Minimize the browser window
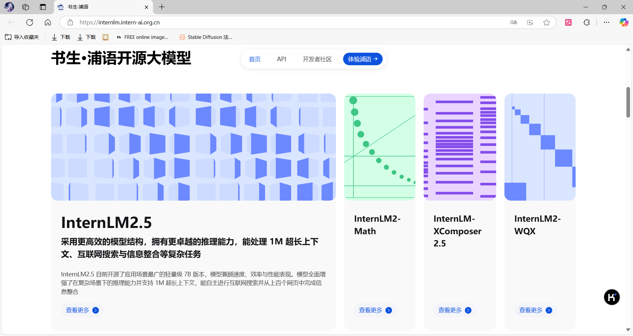 point(586,7)
